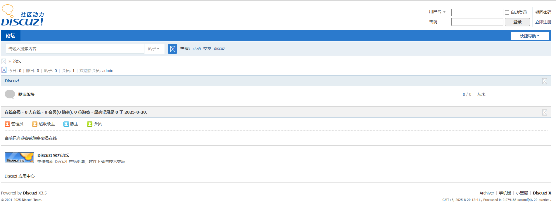Focus the 密码 password input field
556x212 pixels.
pos(477,22)
